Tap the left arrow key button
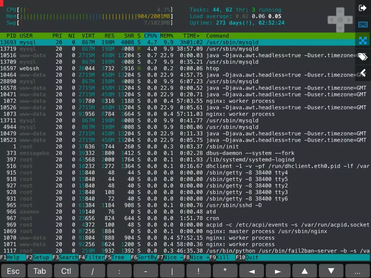Screen dimensions: 371x278 point(251,271)
